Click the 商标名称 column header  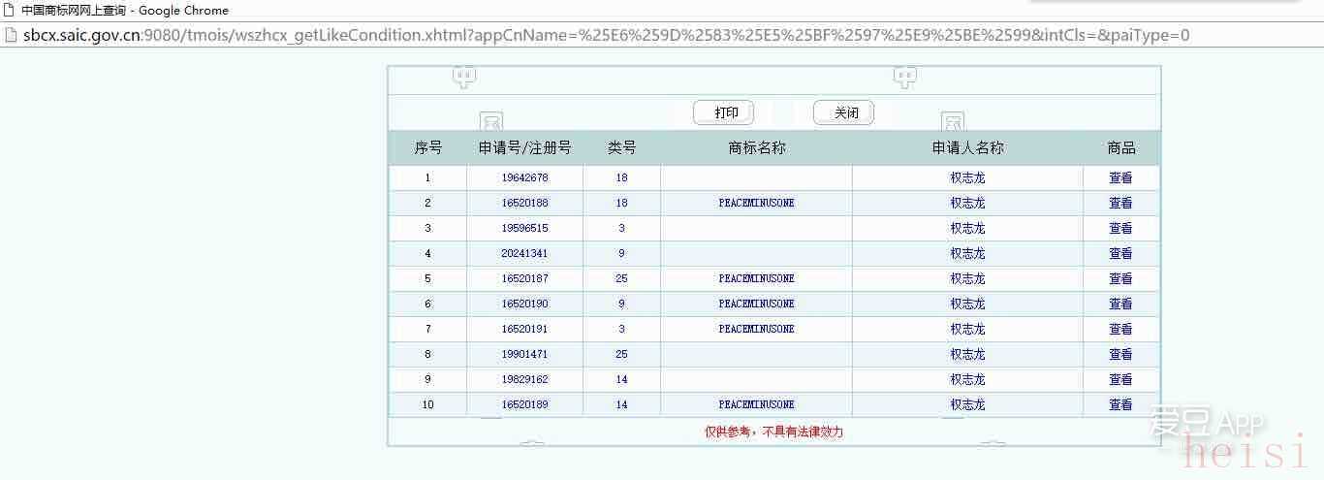(756, 148)
